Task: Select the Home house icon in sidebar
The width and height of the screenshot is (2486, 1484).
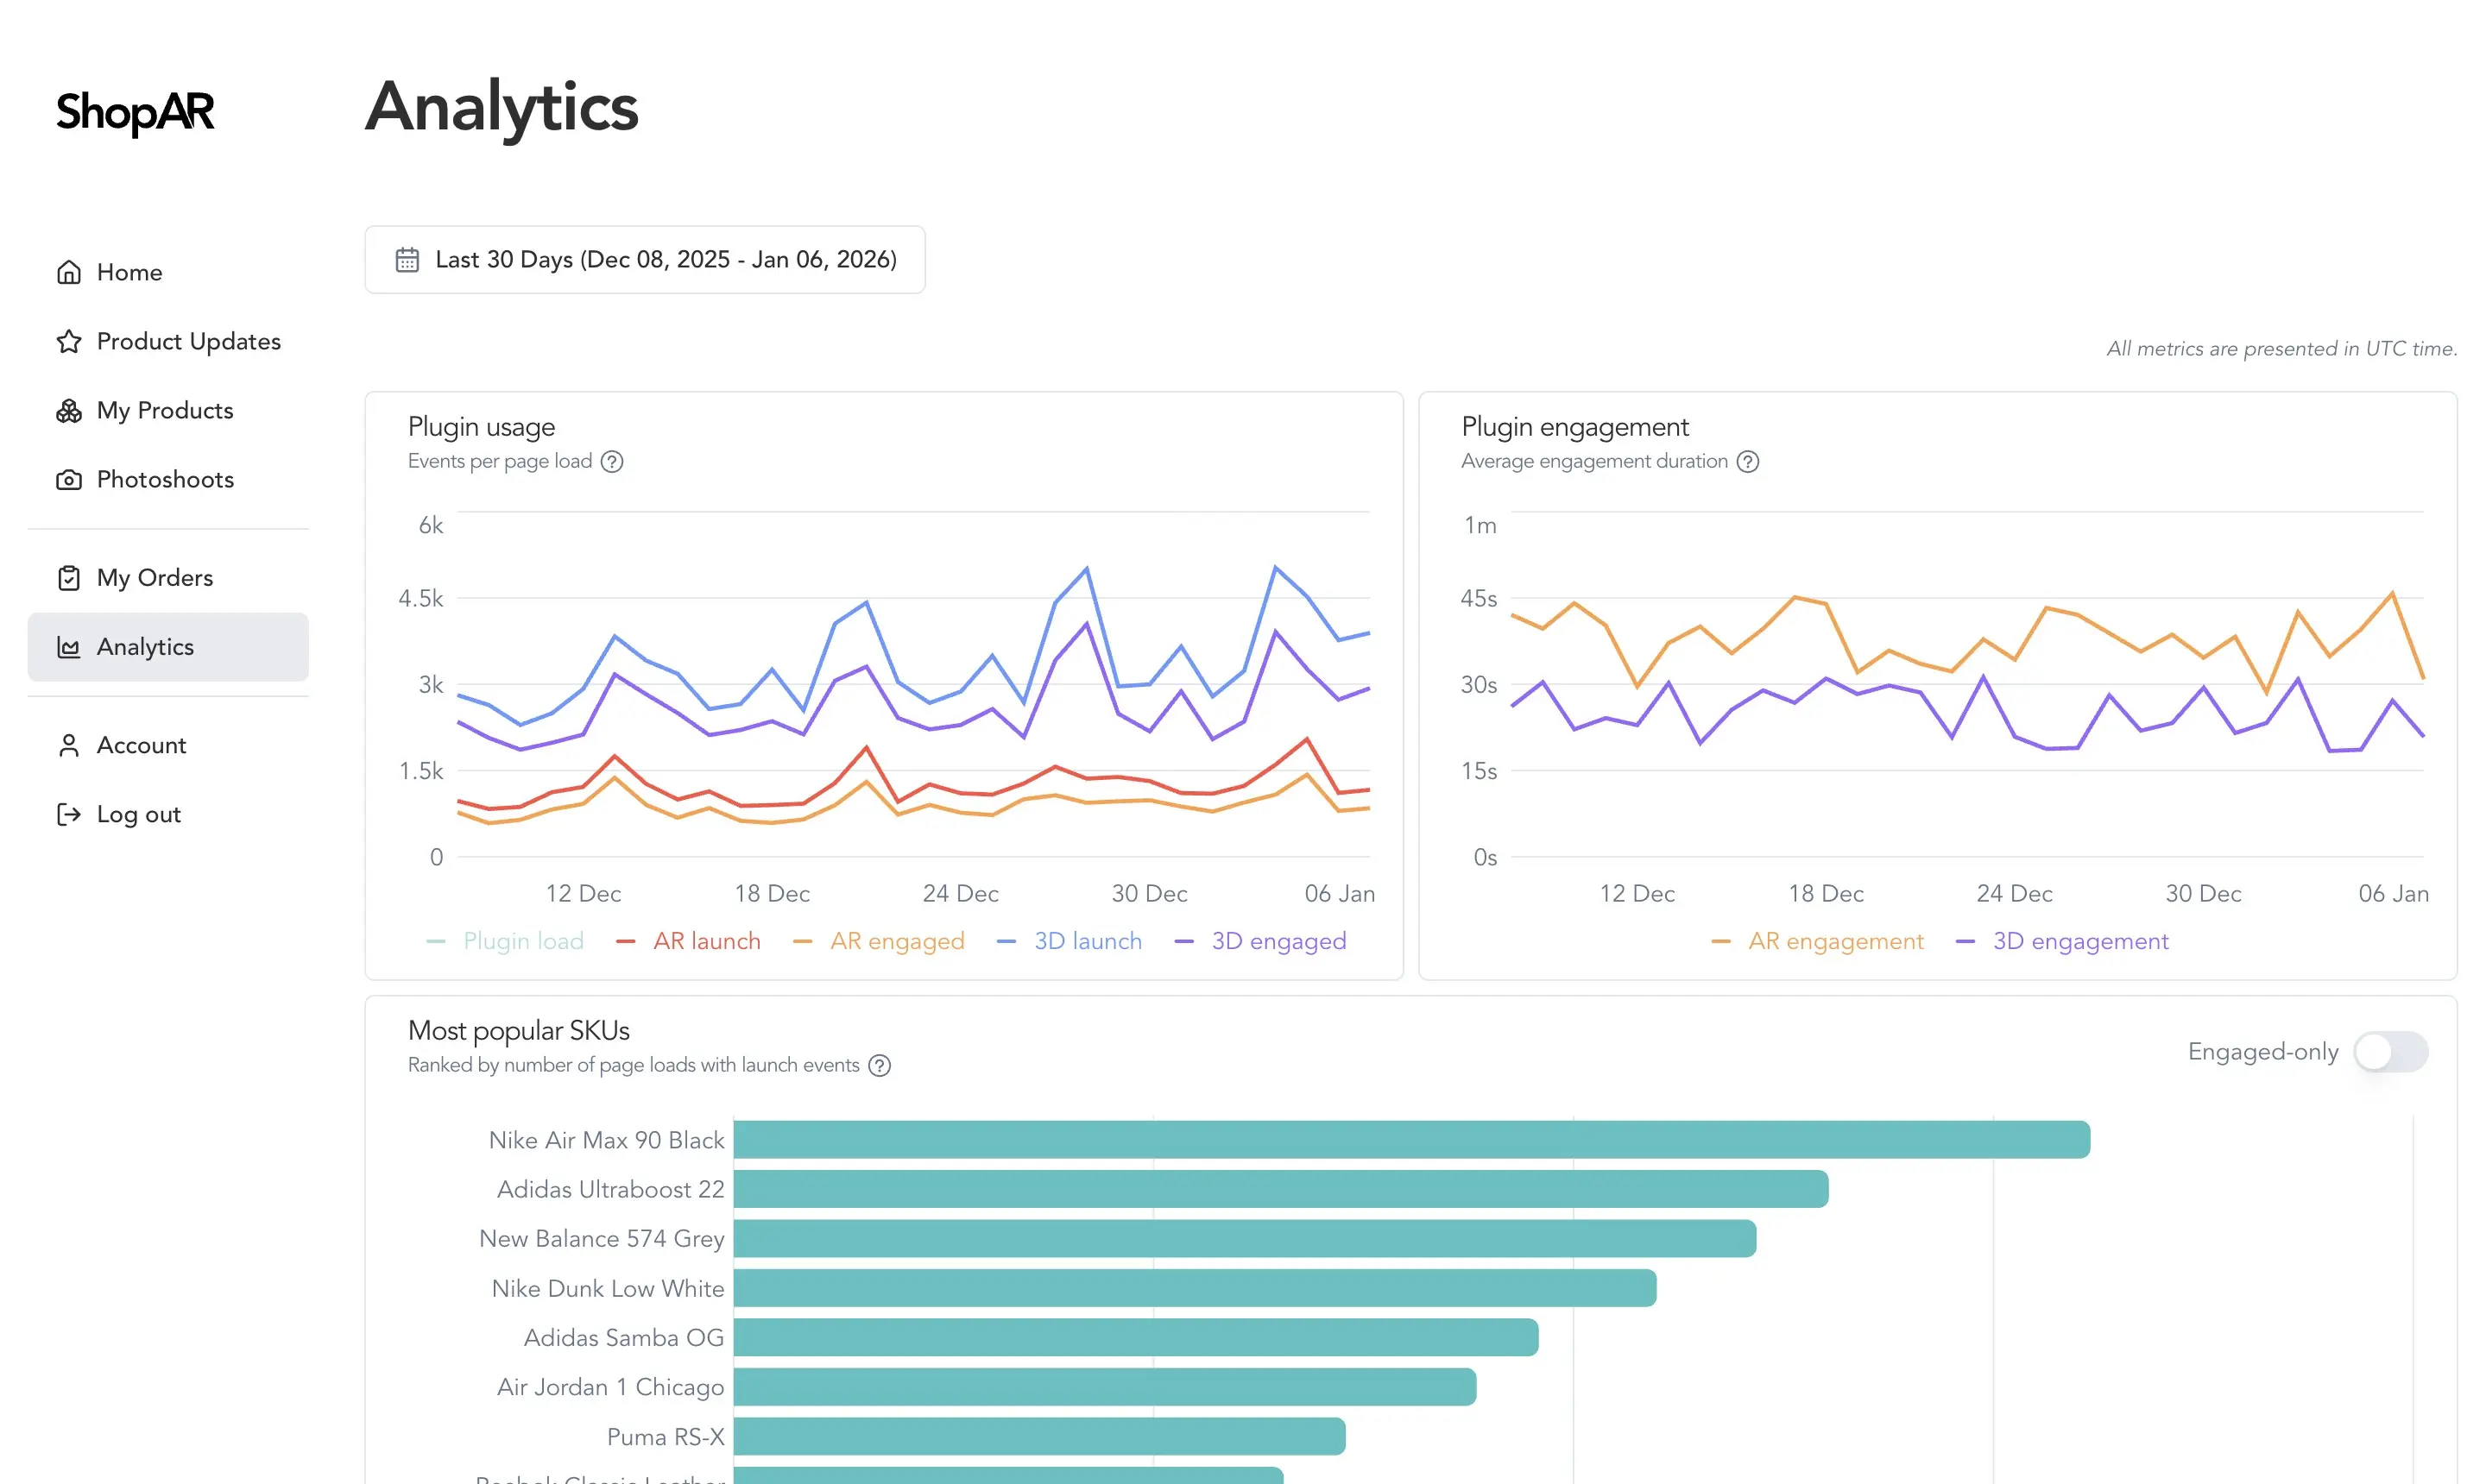Action: click(x=67, y=271)
